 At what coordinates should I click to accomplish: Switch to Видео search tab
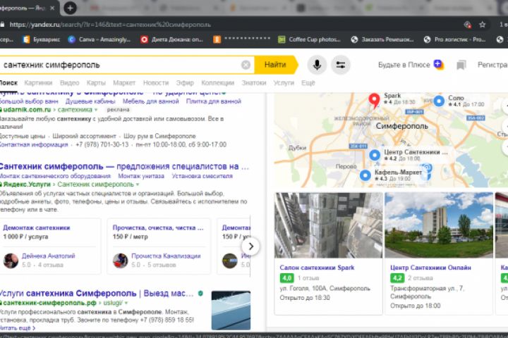[x=70, y=83]
